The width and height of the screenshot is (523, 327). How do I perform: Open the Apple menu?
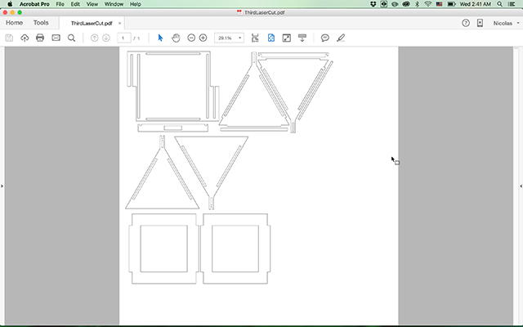click(x=10, y=4)
